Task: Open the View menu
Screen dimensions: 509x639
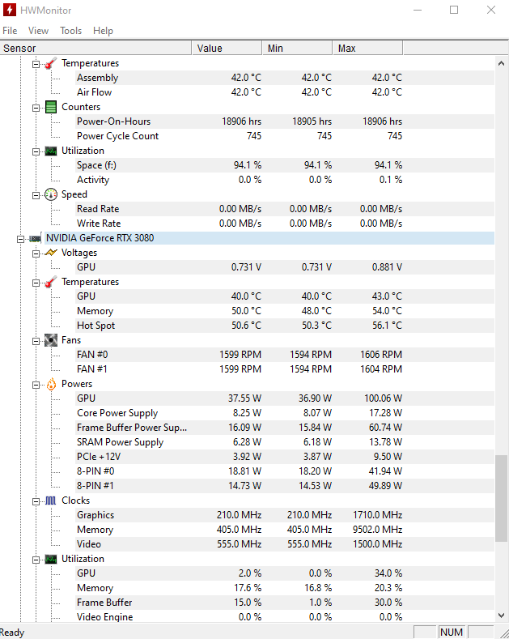Action: 38,31
